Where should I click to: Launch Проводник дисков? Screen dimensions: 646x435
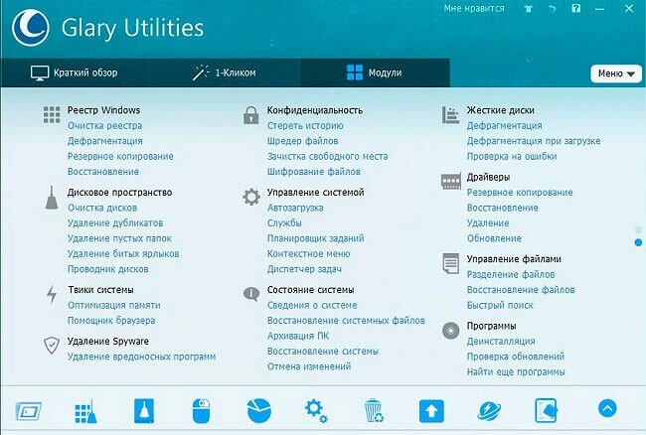tap(108, 269)
